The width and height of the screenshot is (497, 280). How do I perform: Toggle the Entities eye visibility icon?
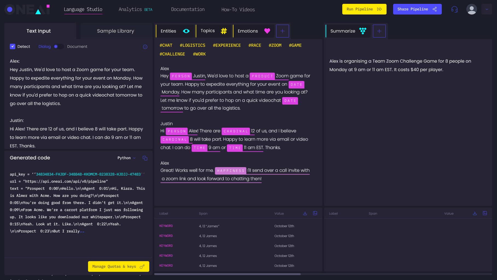pyautogui.click(x=186, y=31)
